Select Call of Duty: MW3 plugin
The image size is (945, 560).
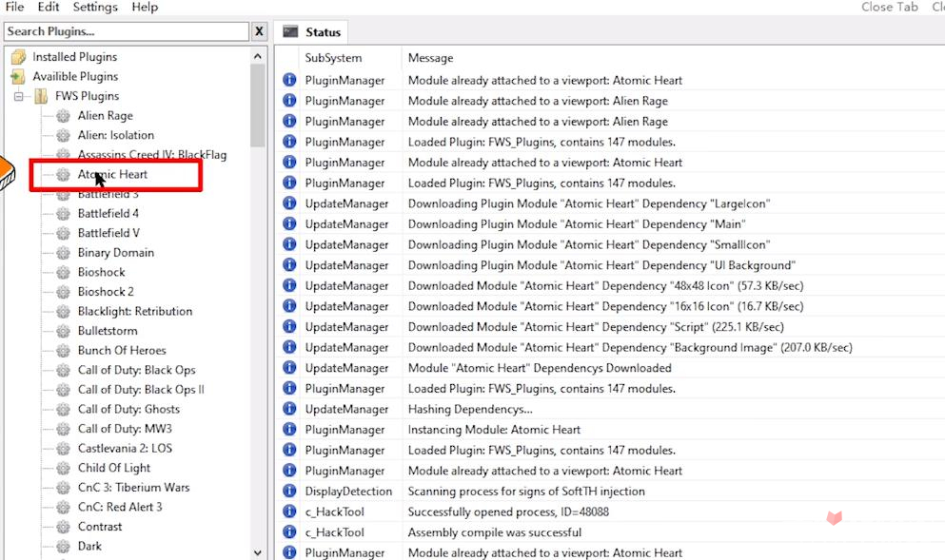click(x=125, y=429)
